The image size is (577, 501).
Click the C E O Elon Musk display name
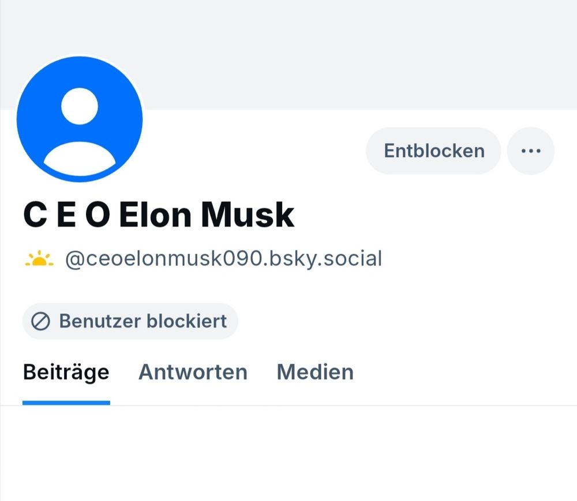[x=159, y=214]
